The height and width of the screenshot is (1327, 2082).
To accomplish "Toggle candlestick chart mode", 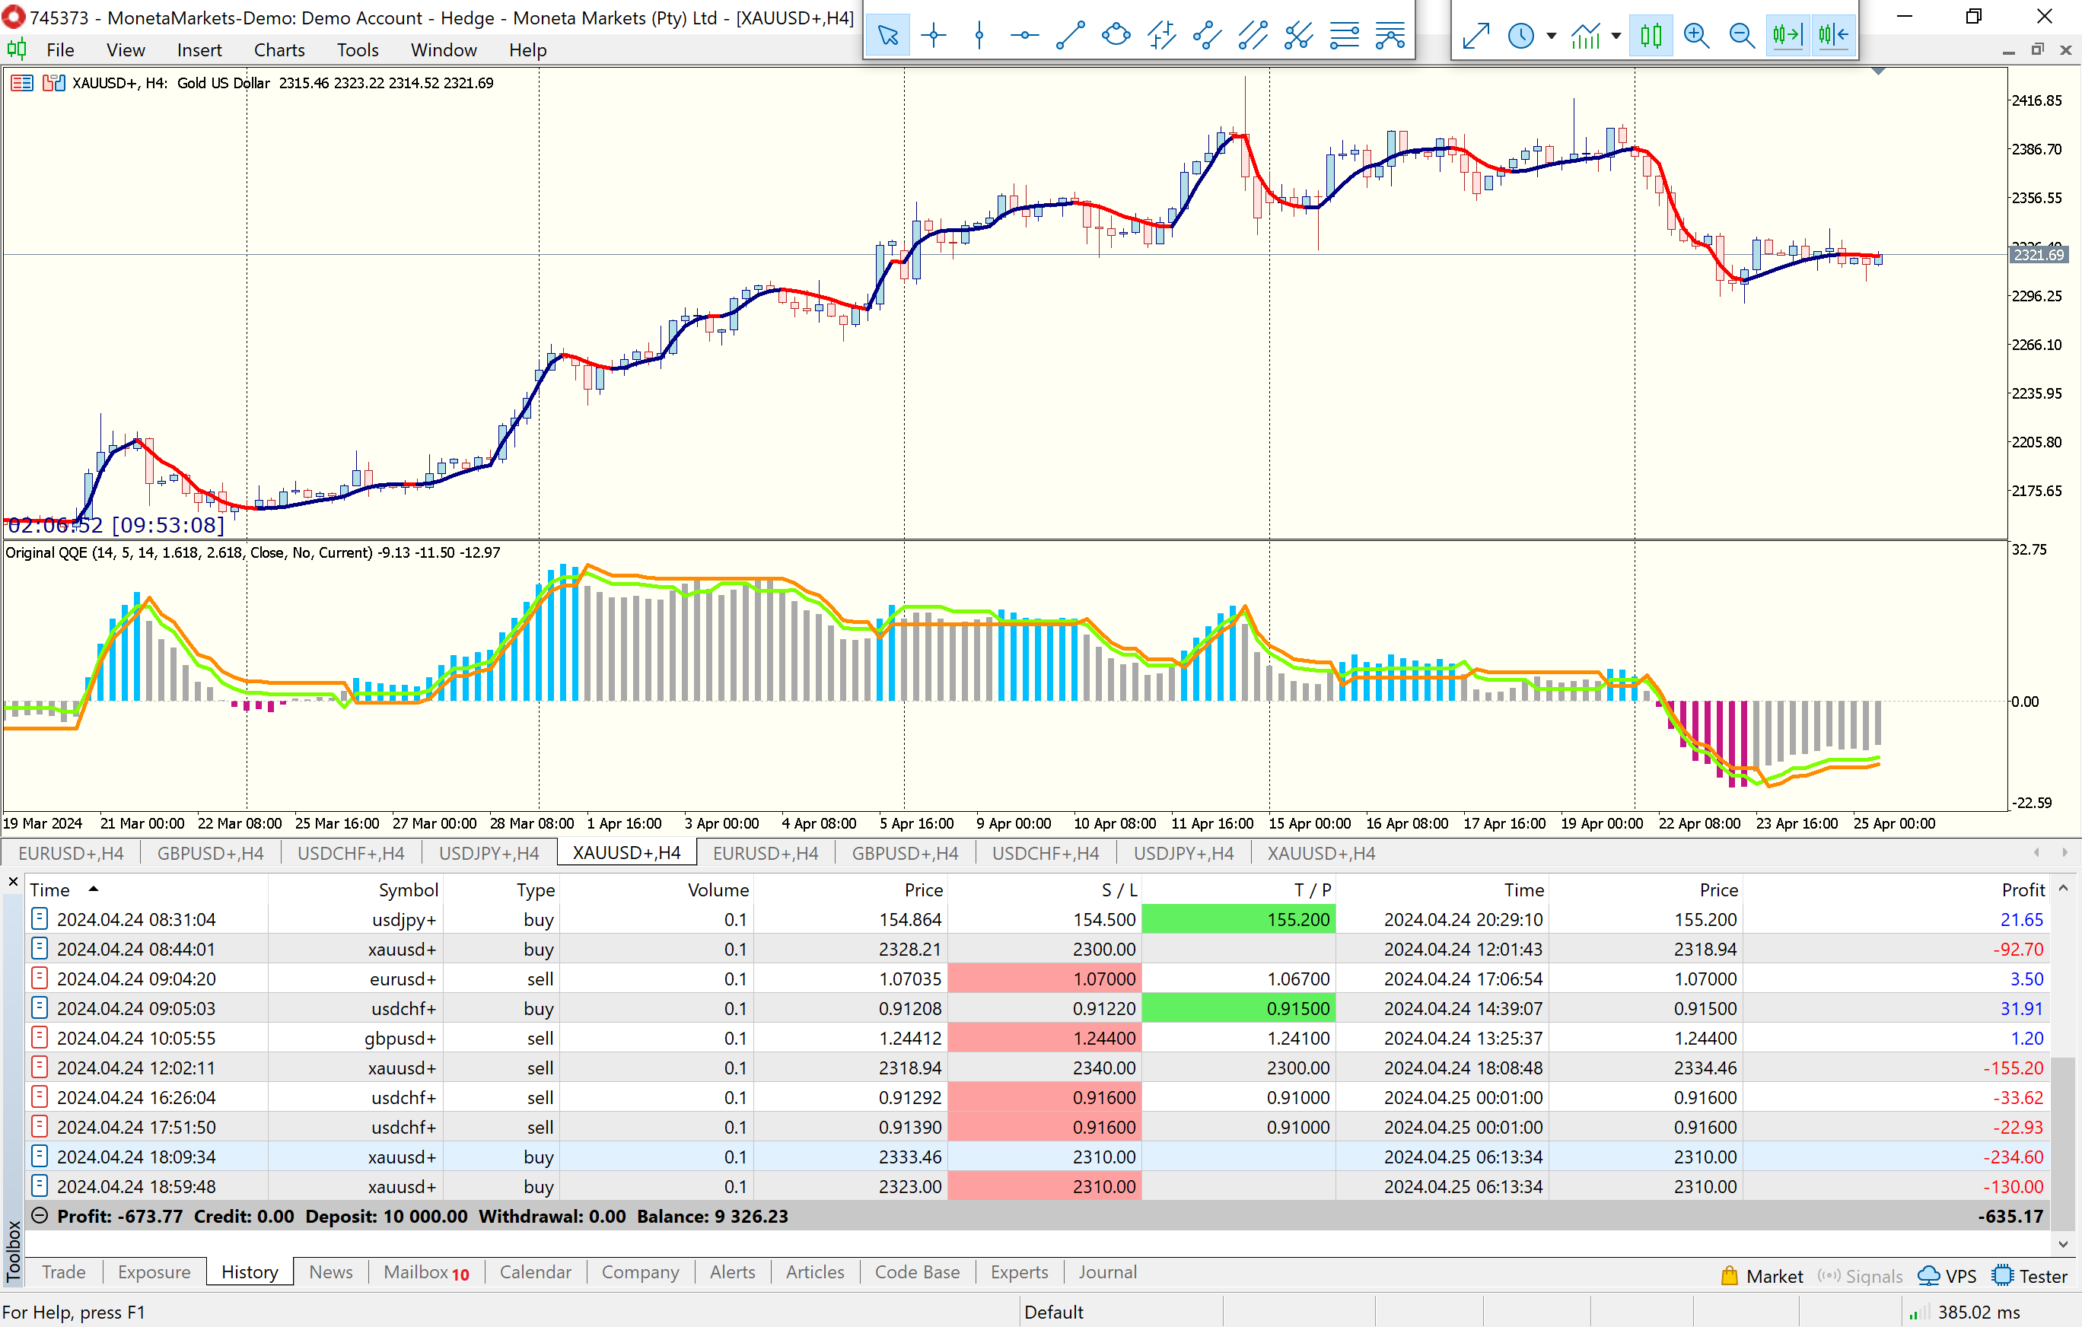I will 1651,36.
